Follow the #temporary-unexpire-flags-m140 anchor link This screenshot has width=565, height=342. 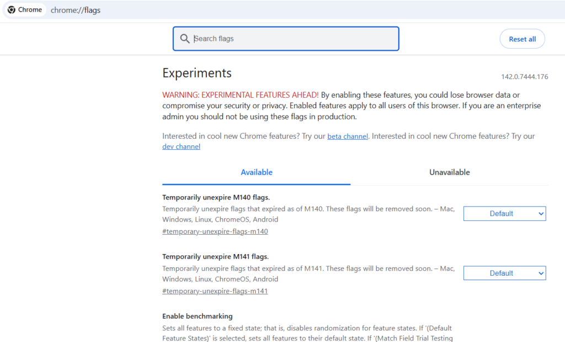(x=215, y=231)
